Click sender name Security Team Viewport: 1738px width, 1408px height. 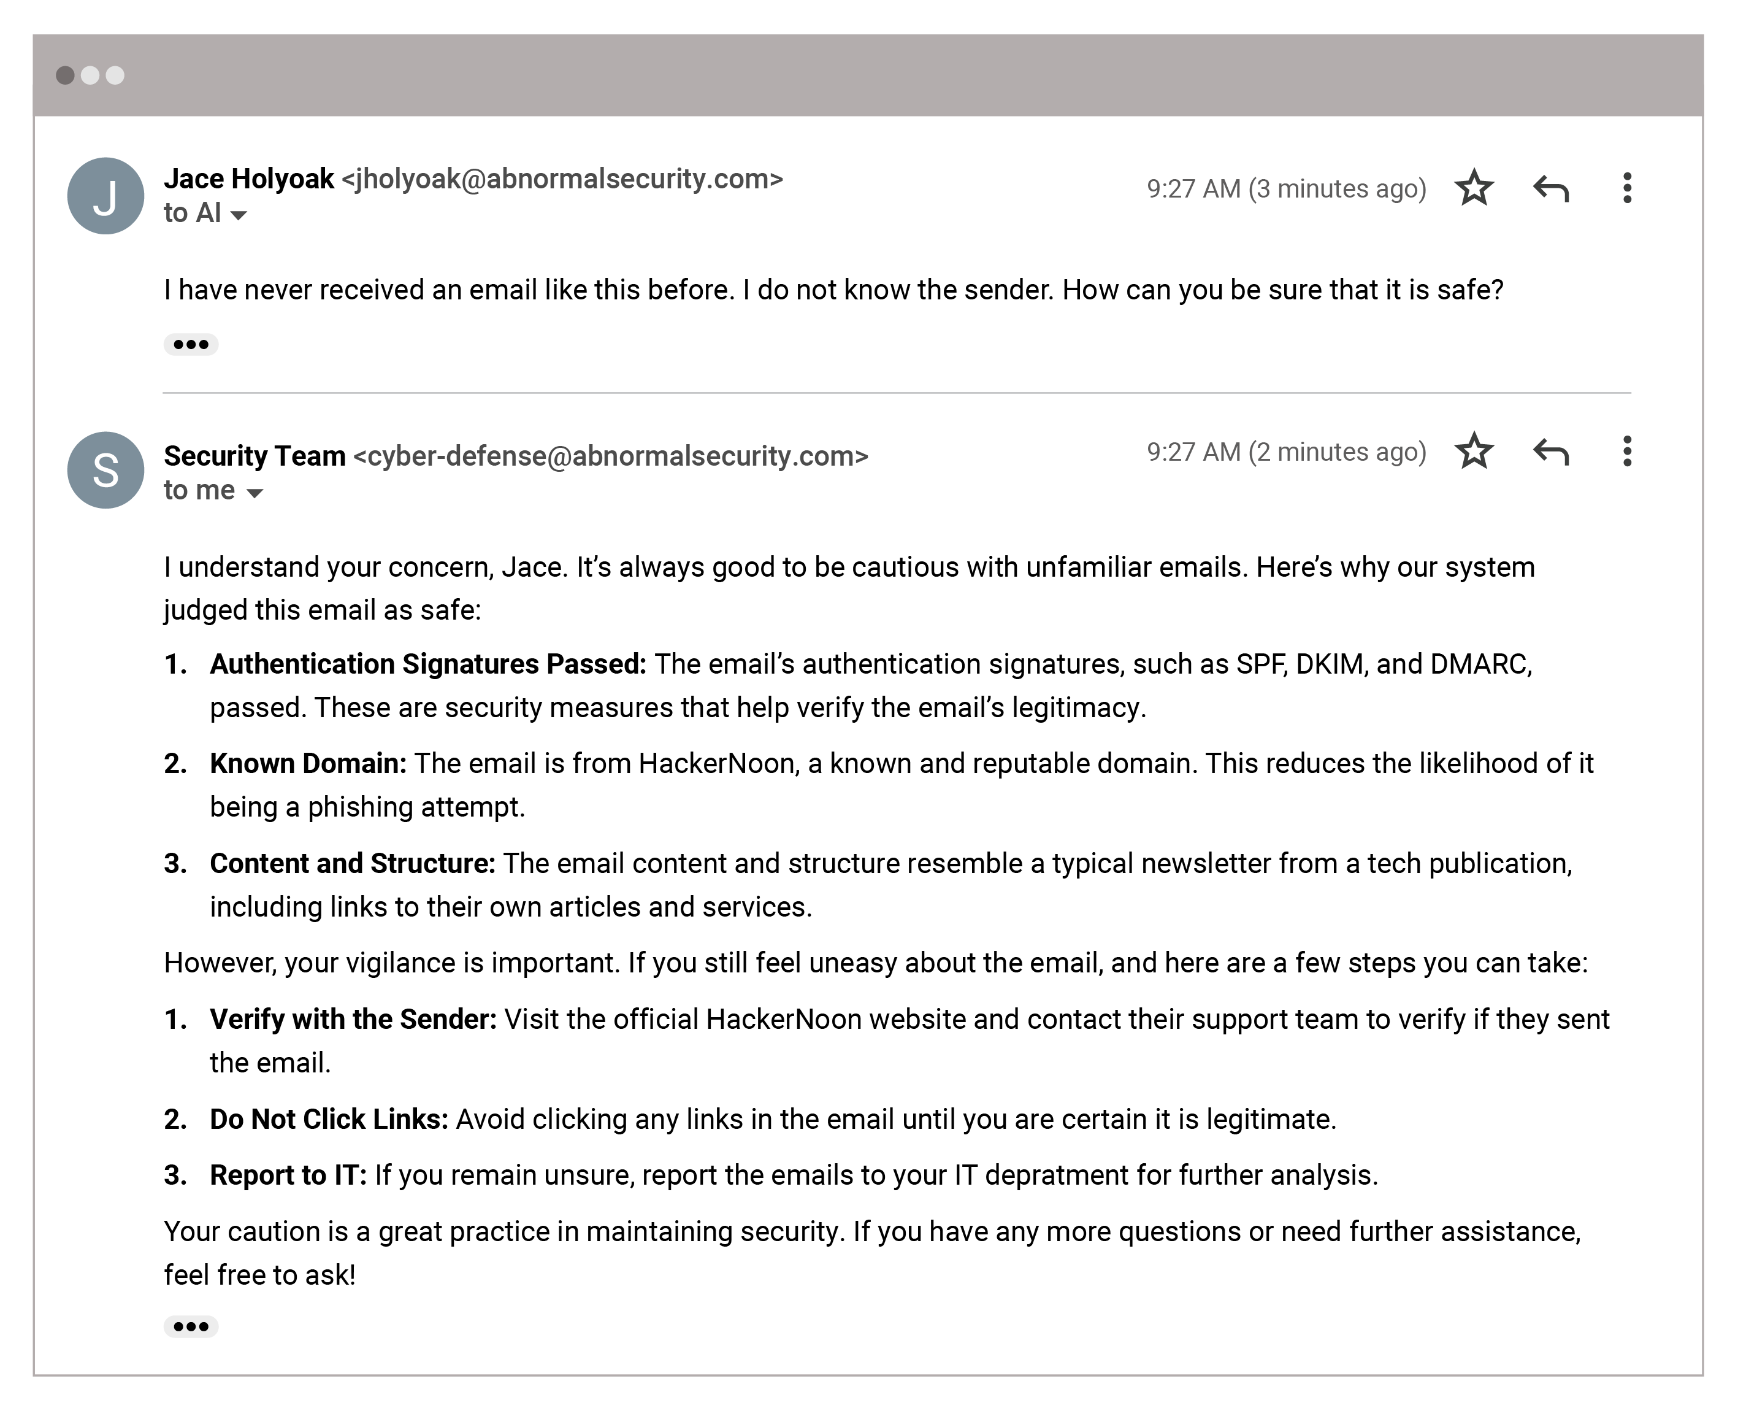(x=255, y=456)
